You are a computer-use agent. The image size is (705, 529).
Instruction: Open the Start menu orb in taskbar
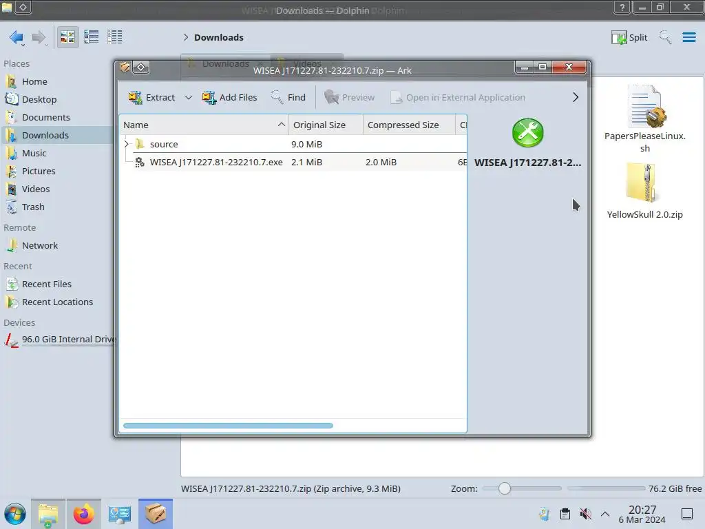(15, 514)
